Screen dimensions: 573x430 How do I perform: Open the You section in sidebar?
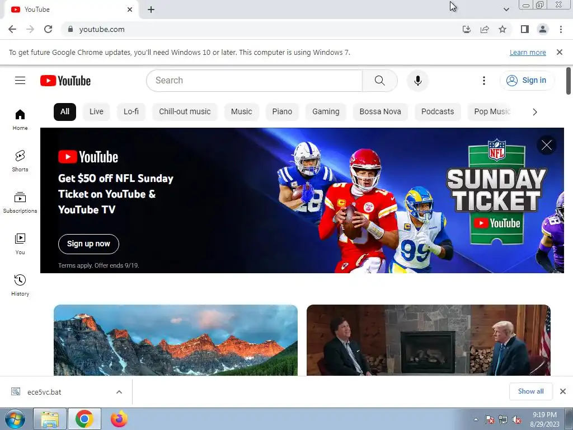pyautogui.click(x=20, y=244)
